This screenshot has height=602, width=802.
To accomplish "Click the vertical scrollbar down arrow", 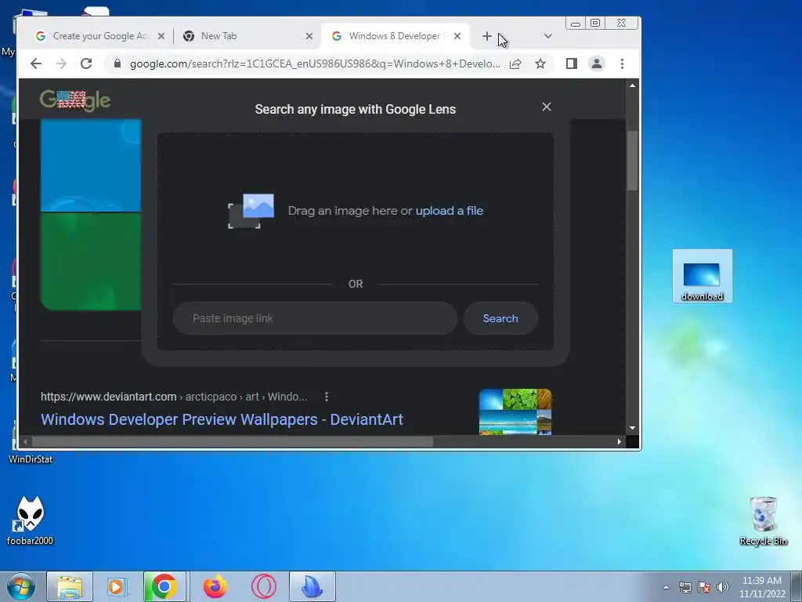I will click(633, 428).
